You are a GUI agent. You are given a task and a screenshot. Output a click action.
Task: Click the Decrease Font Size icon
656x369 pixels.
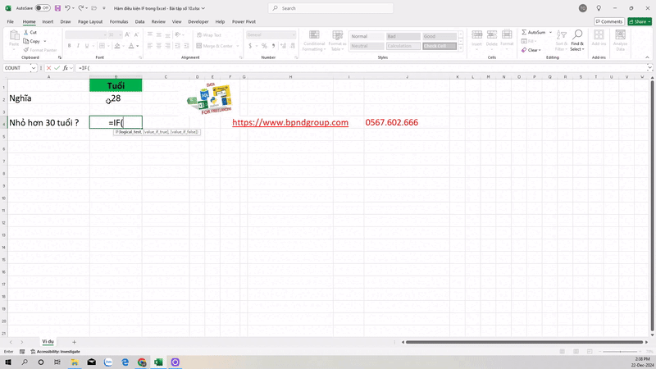pyautogui.click(x=136, y=34)
